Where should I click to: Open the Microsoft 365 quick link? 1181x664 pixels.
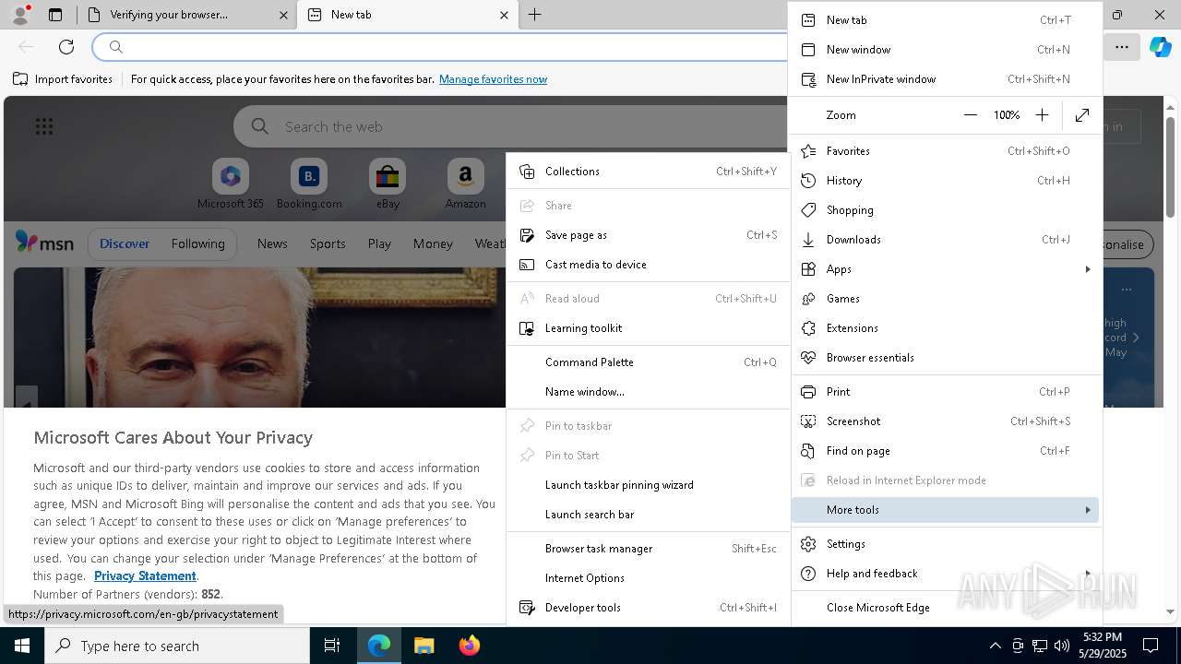[x=231, y=184]
